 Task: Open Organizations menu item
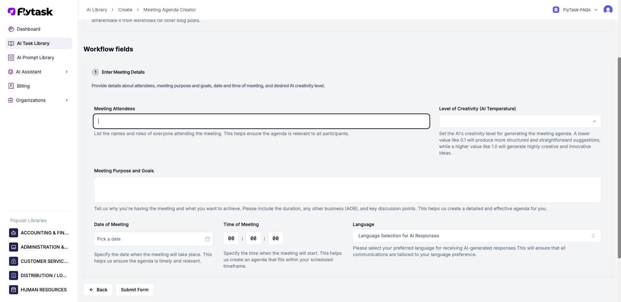click(39, 100)
